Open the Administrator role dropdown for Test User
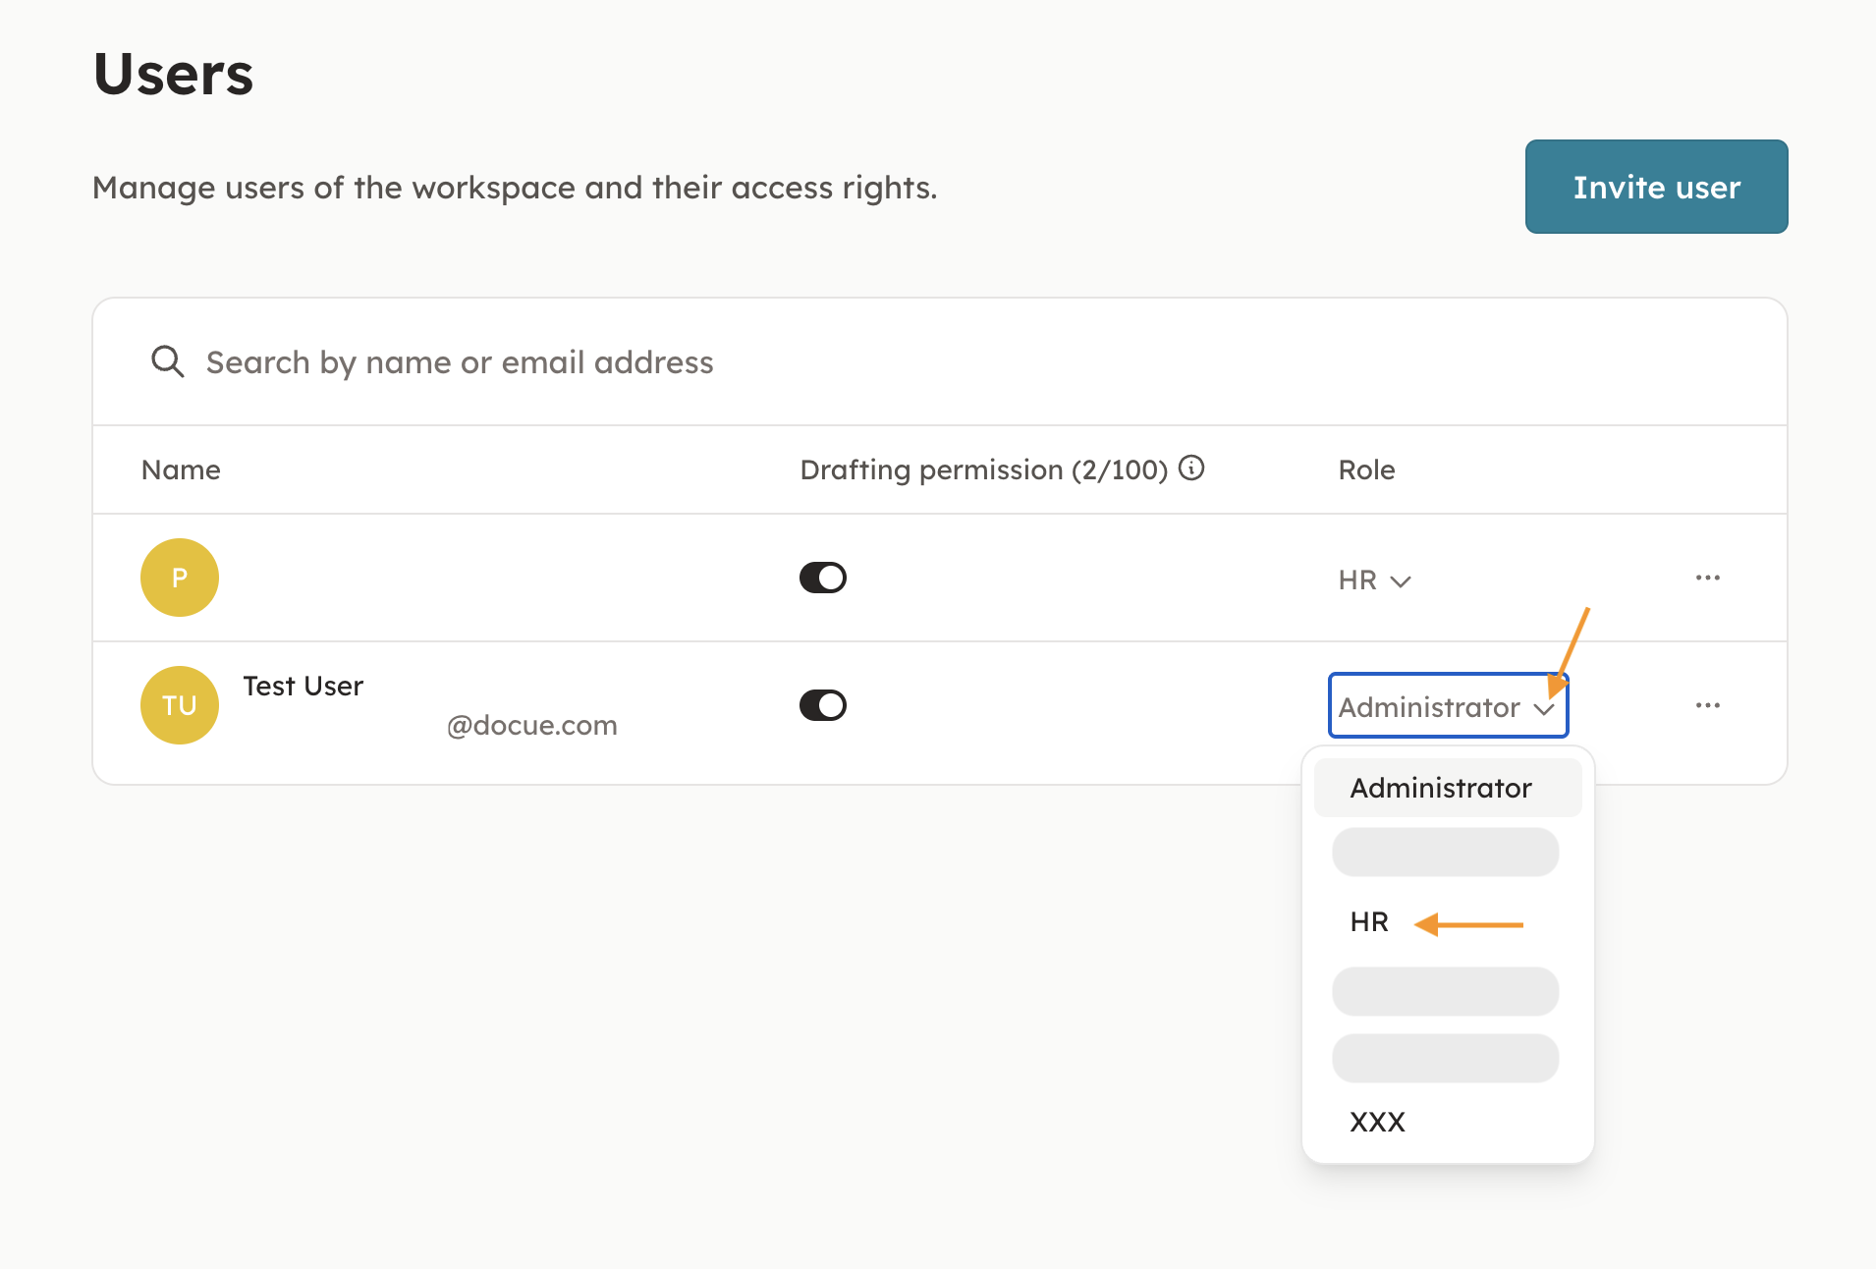 1448,705
